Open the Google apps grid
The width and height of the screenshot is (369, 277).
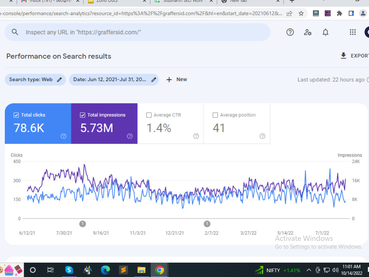(352, 32)
